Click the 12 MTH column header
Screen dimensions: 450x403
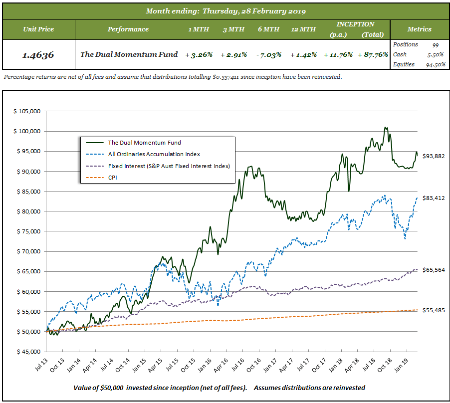click(x=303, y=29)
